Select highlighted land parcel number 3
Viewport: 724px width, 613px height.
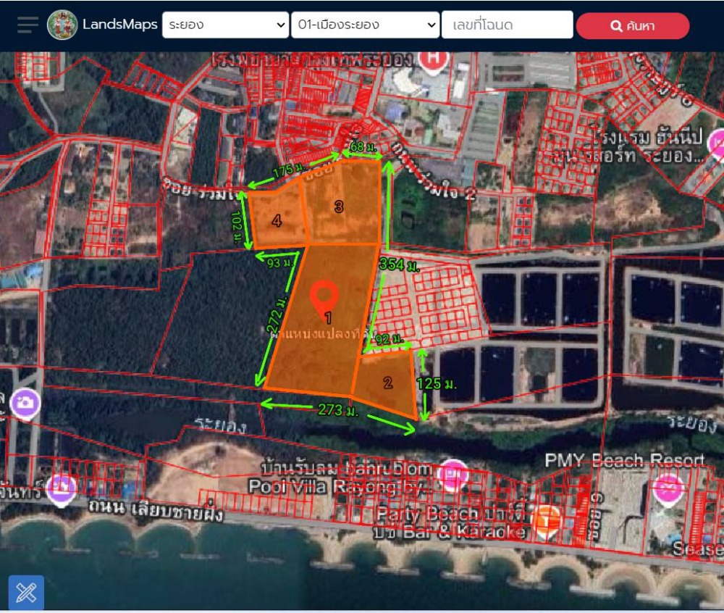pos(339,207)
